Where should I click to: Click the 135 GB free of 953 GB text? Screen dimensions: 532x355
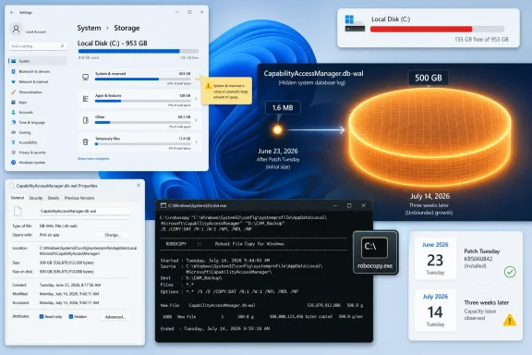click(481, 40)
